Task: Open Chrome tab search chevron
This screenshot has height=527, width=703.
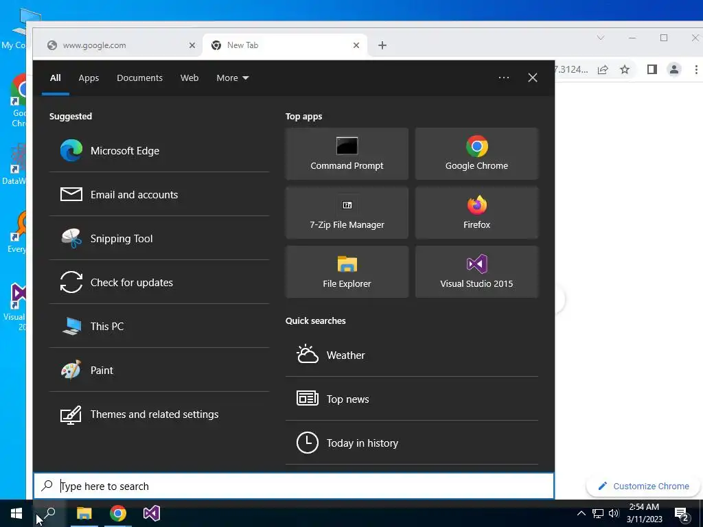Action: [x=601, y=38]
